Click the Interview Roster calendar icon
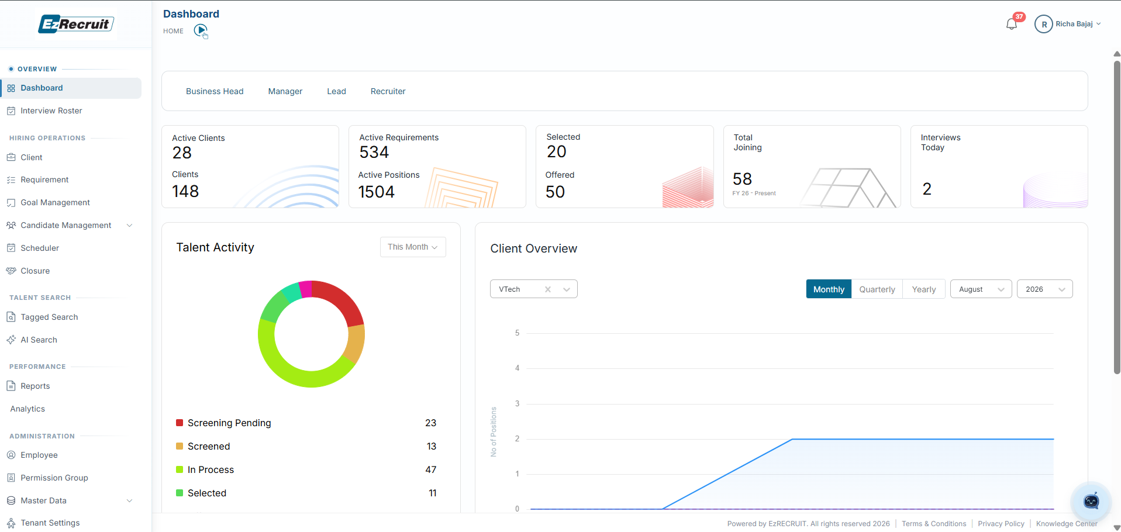Screen dimensions: 1121x532 pos(11,111)
